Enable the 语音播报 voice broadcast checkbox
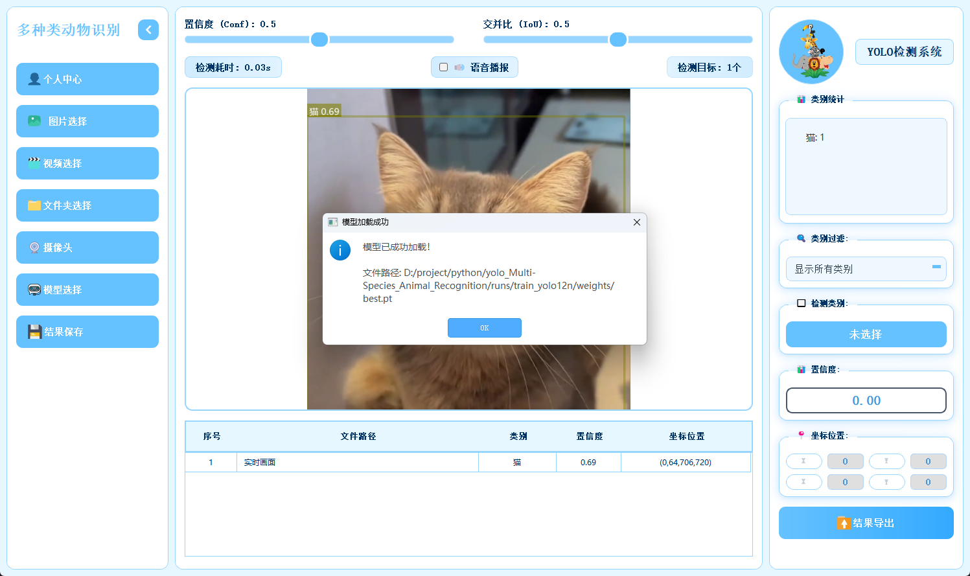Image resolution: width=970 pixels, height=576 pixels. (x=444, y=67)
